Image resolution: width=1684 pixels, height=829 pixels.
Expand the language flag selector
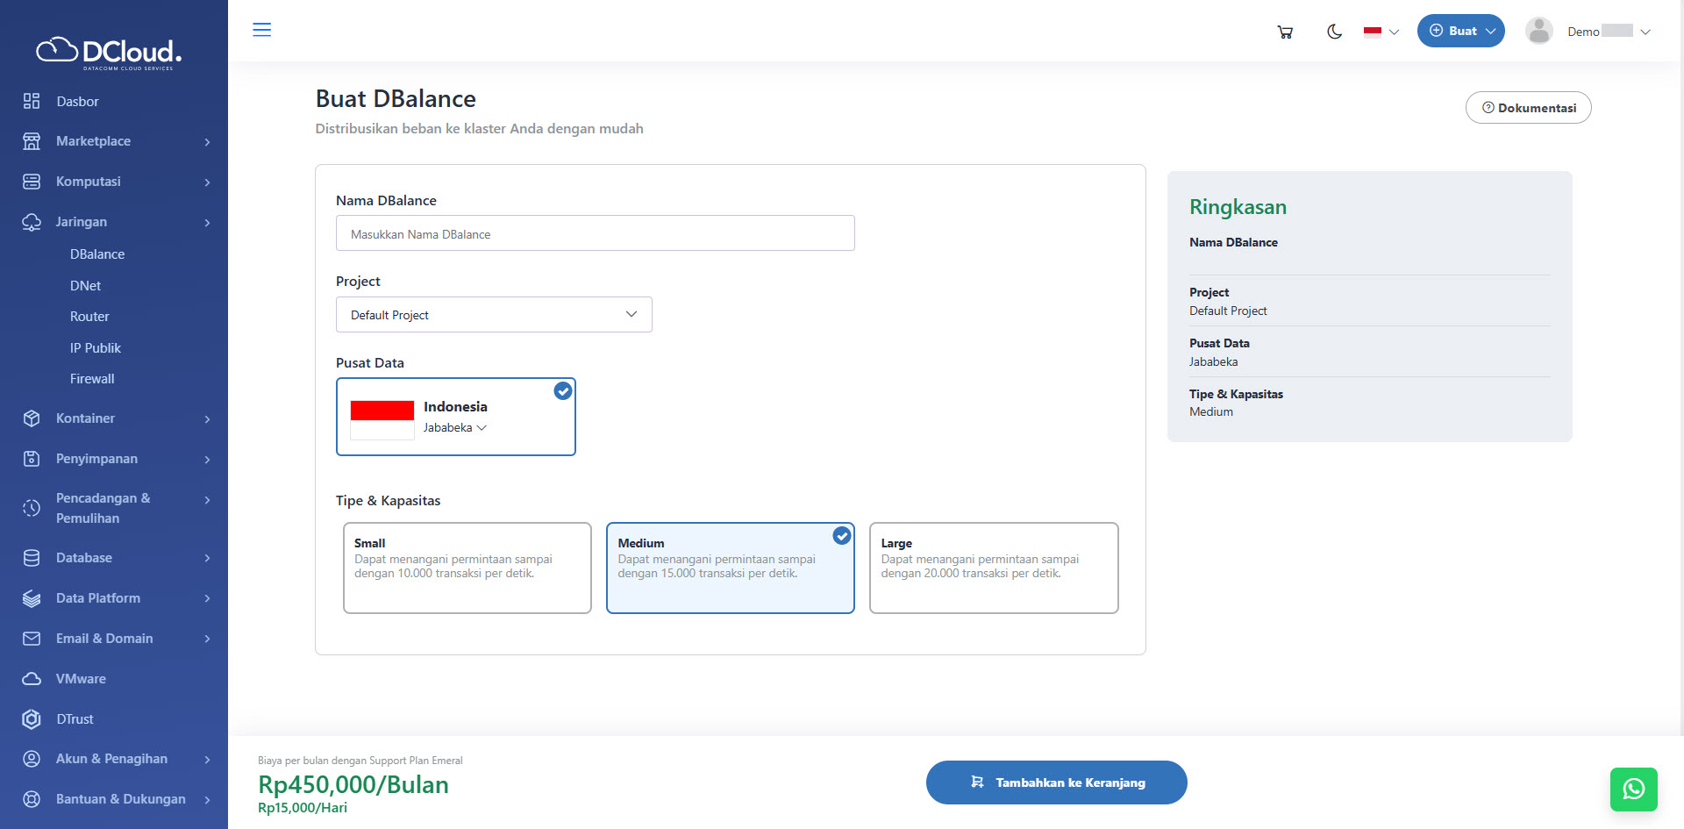pos(1381,32)
